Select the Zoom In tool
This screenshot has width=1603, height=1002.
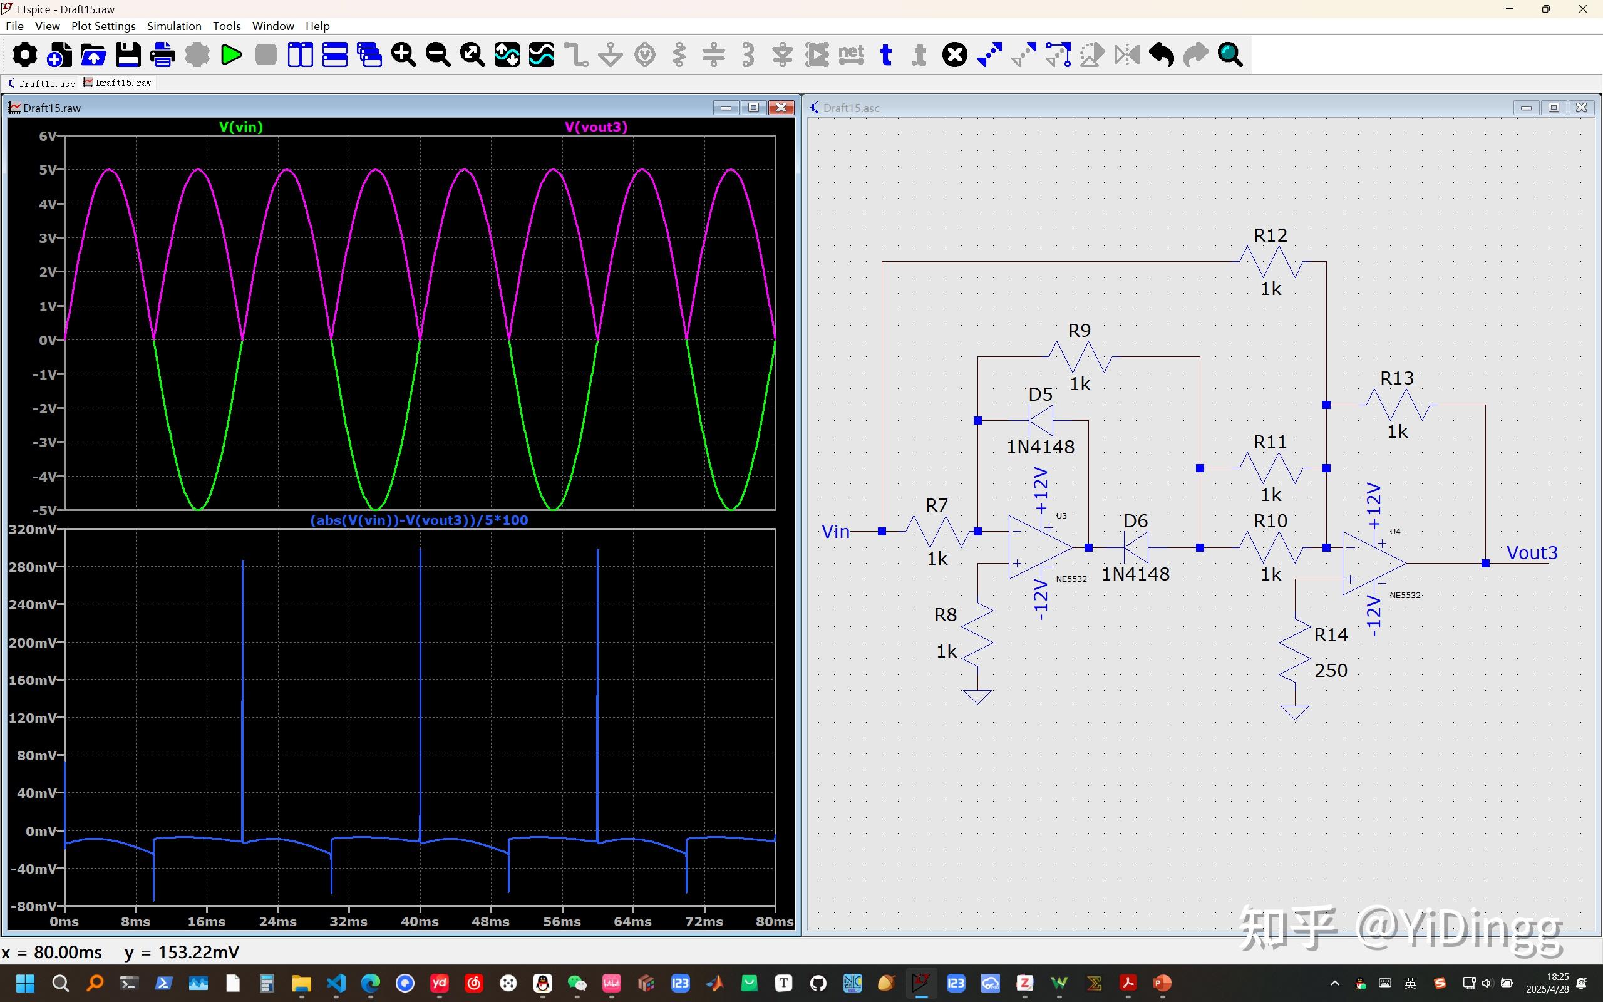[x=404, y=54]
